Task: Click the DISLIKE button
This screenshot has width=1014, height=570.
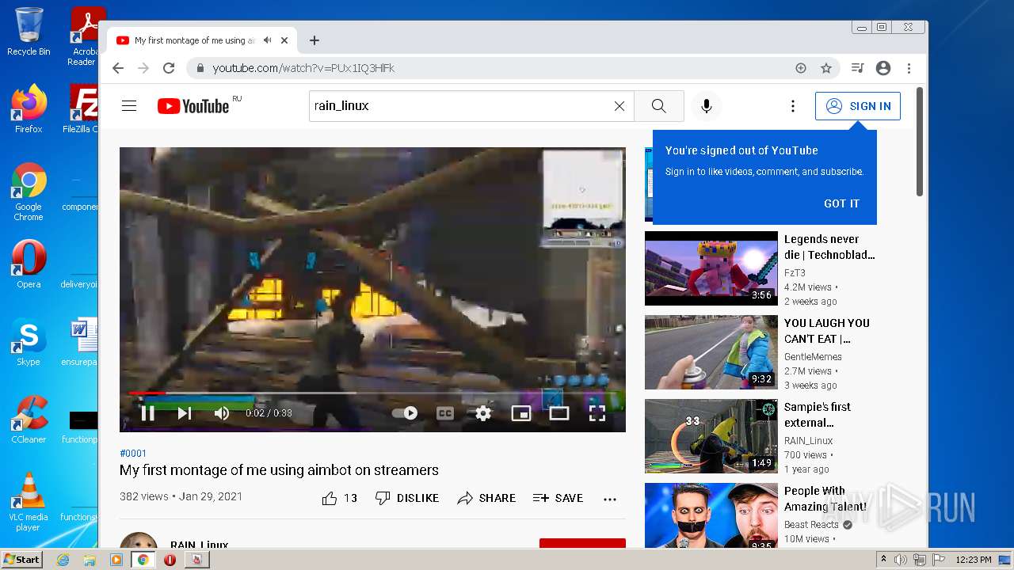Action: pyautogui.click(x=407, y=498)
